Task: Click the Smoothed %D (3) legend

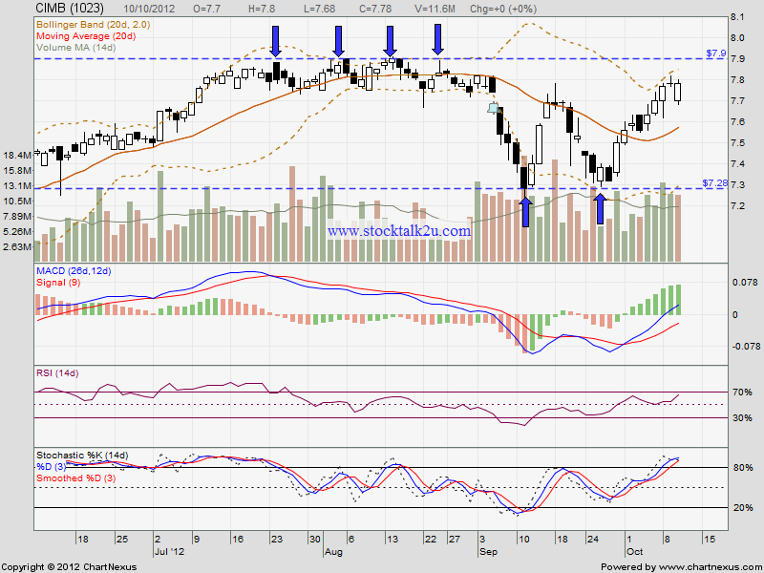Action: (76, 478)
